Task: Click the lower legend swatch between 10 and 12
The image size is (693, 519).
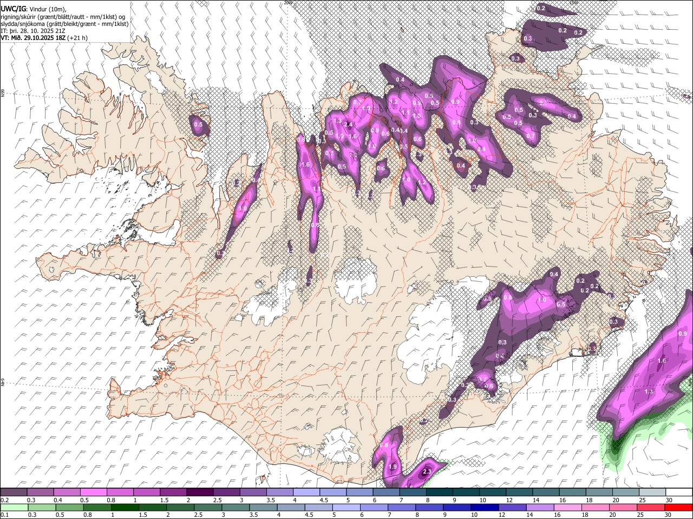Action: pyautogui.click(x=485, y=507)
